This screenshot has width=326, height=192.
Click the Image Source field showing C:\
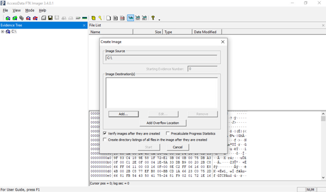click(161, 58)
